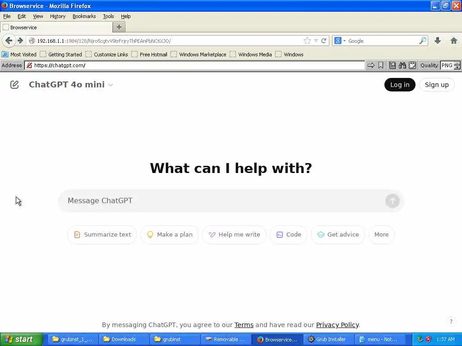Screen dimensions: 462x346
Task: Choose the Code suggestion chip
Action: (x=288, y=234)
